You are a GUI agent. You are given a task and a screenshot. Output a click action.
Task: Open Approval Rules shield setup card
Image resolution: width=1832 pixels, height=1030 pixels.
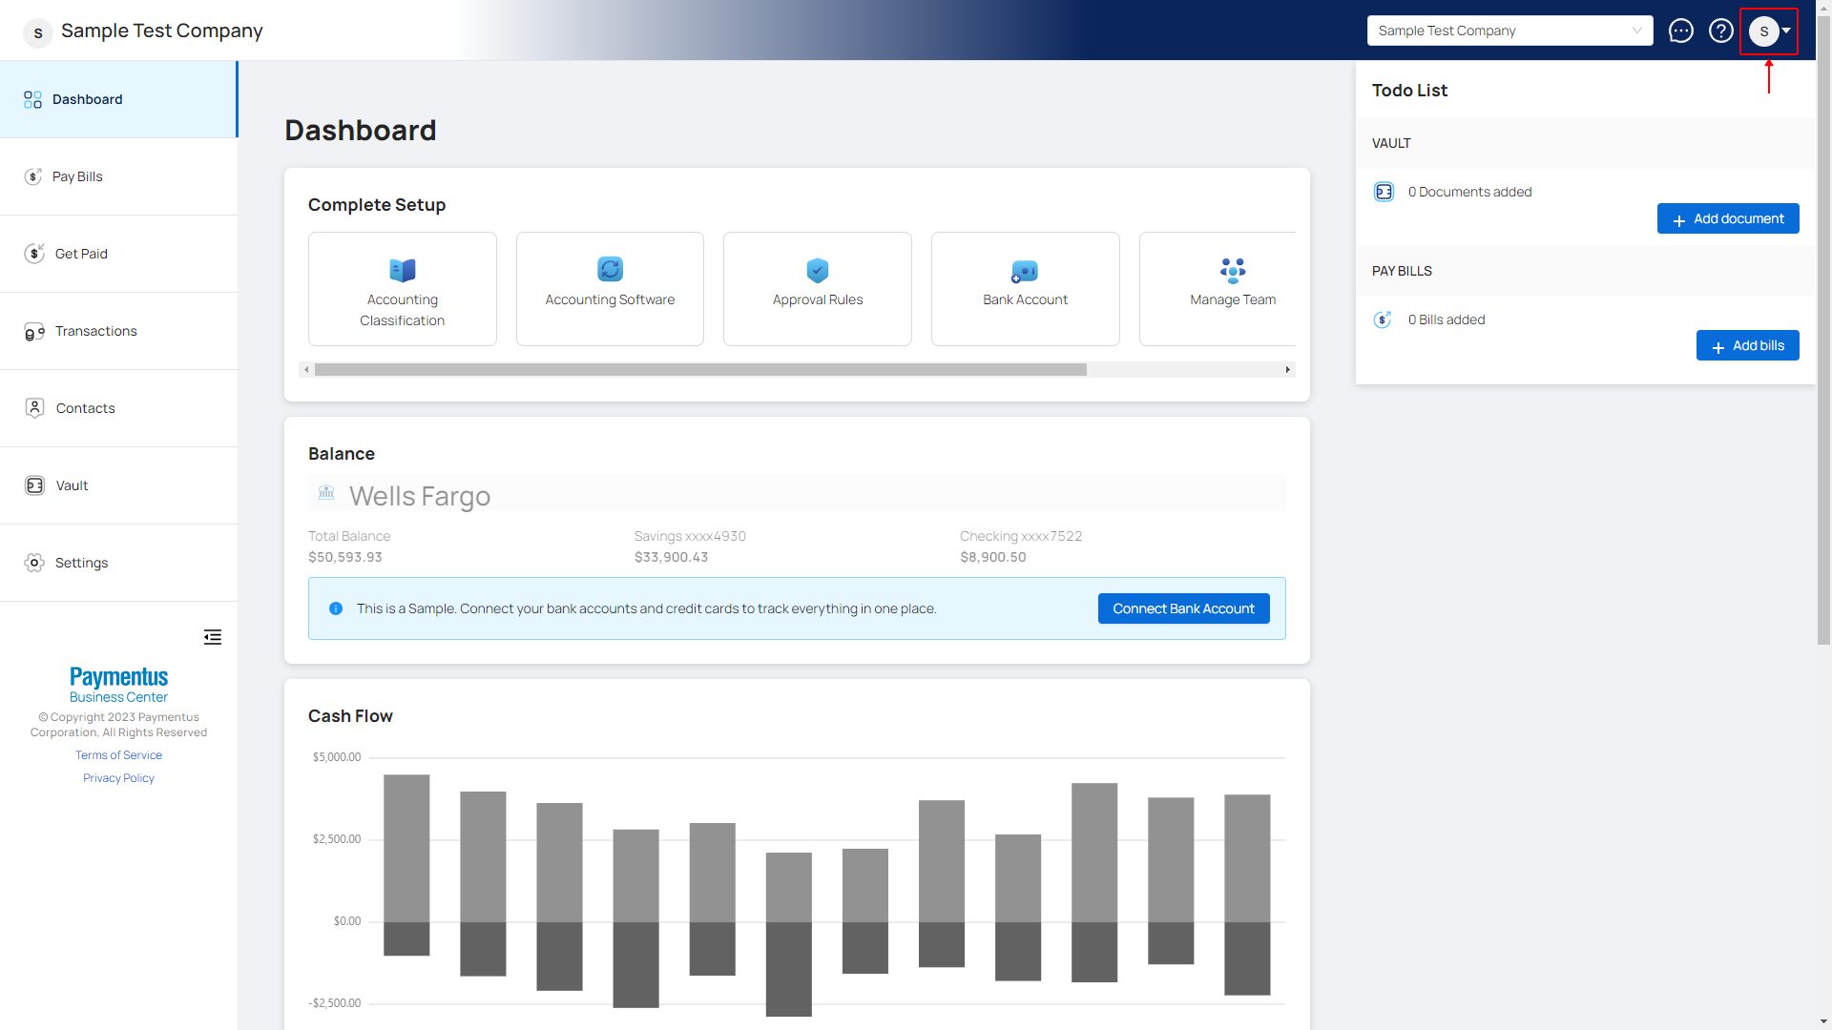pyautogui.click(x=817, y=289)
